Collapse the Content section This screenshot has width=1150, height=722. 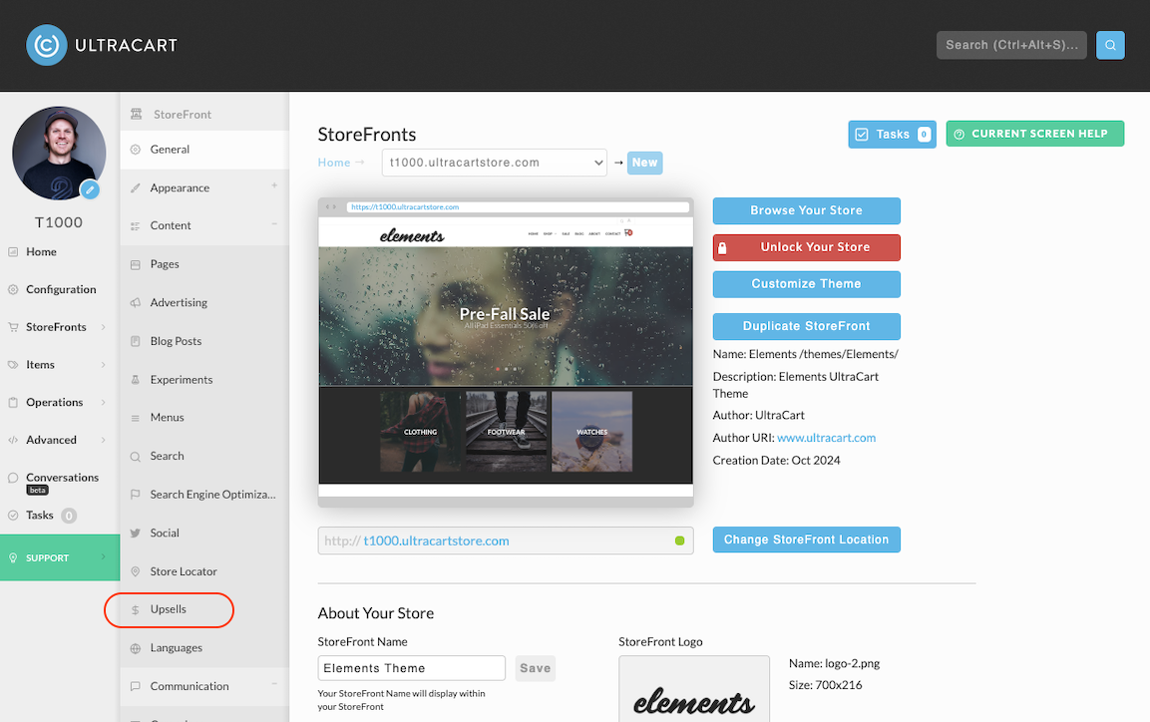pyautogui.click(x=274, y=223)
